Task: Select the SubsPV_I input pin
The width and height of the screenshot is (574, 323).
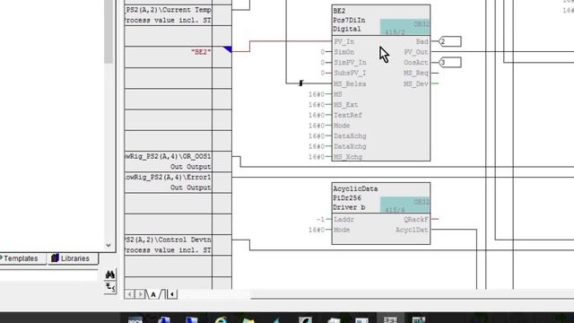Action: (x=350, y=74)
